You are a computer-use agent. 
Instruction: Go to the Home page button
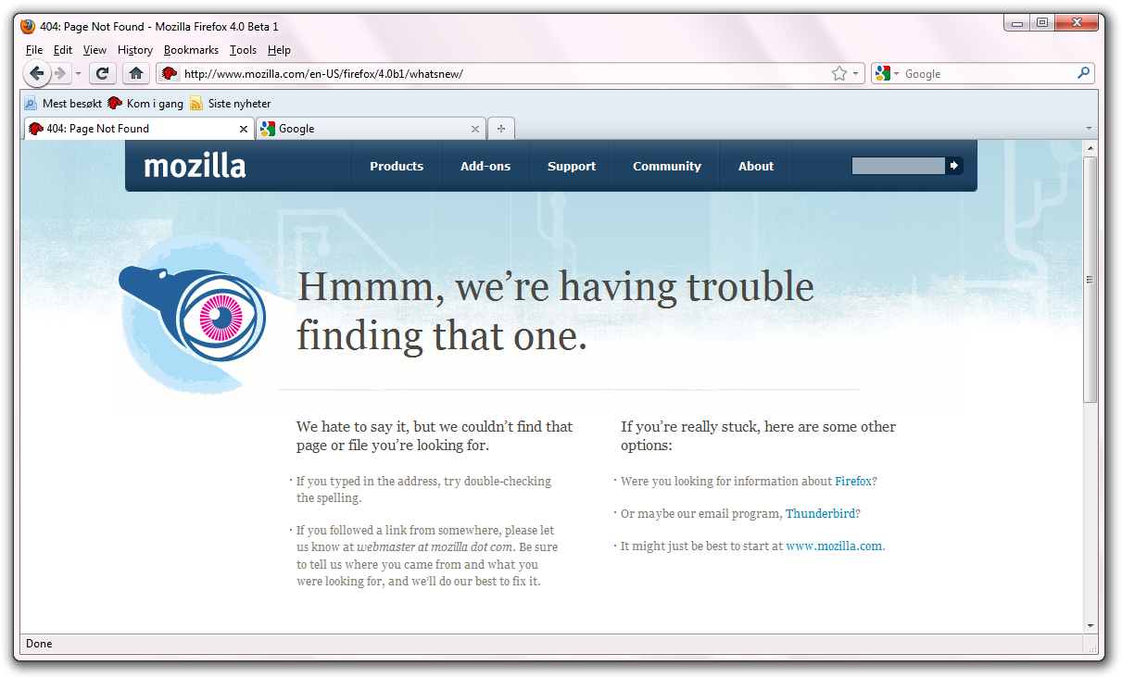135,73
